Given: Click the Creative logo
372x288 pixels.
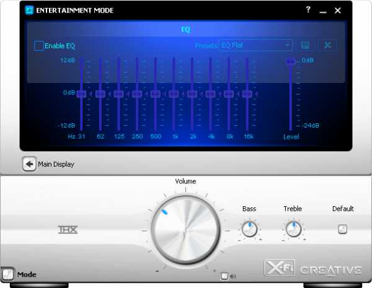Looking at the screenshot, I should (331, 271).
